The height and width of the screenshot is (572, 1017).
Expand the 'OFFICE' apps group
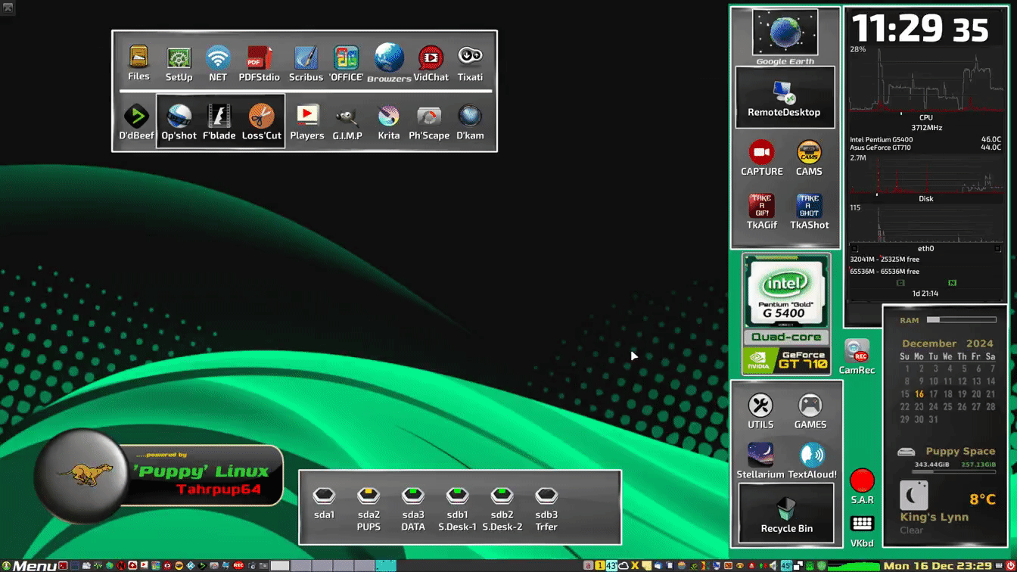pyautogui.click(x=347, y=64)
